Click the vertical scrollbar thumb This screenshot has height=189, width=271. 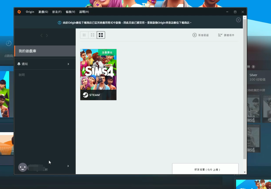click(x=245, y=89)
